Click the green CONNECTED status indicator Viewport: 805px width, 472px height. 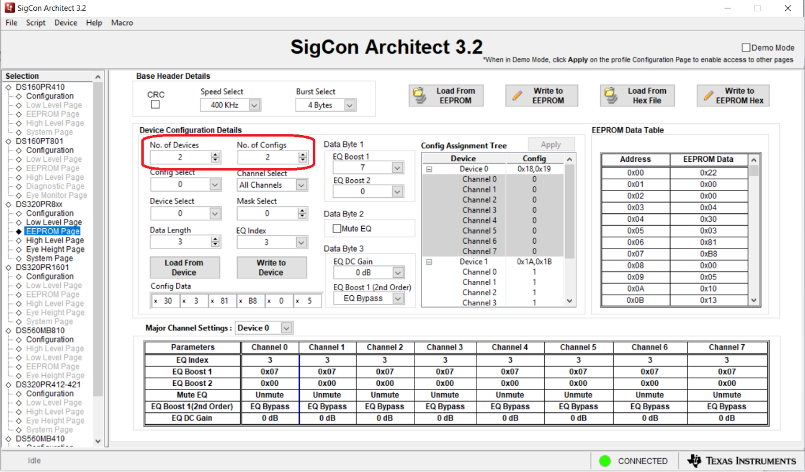point(605,461)
